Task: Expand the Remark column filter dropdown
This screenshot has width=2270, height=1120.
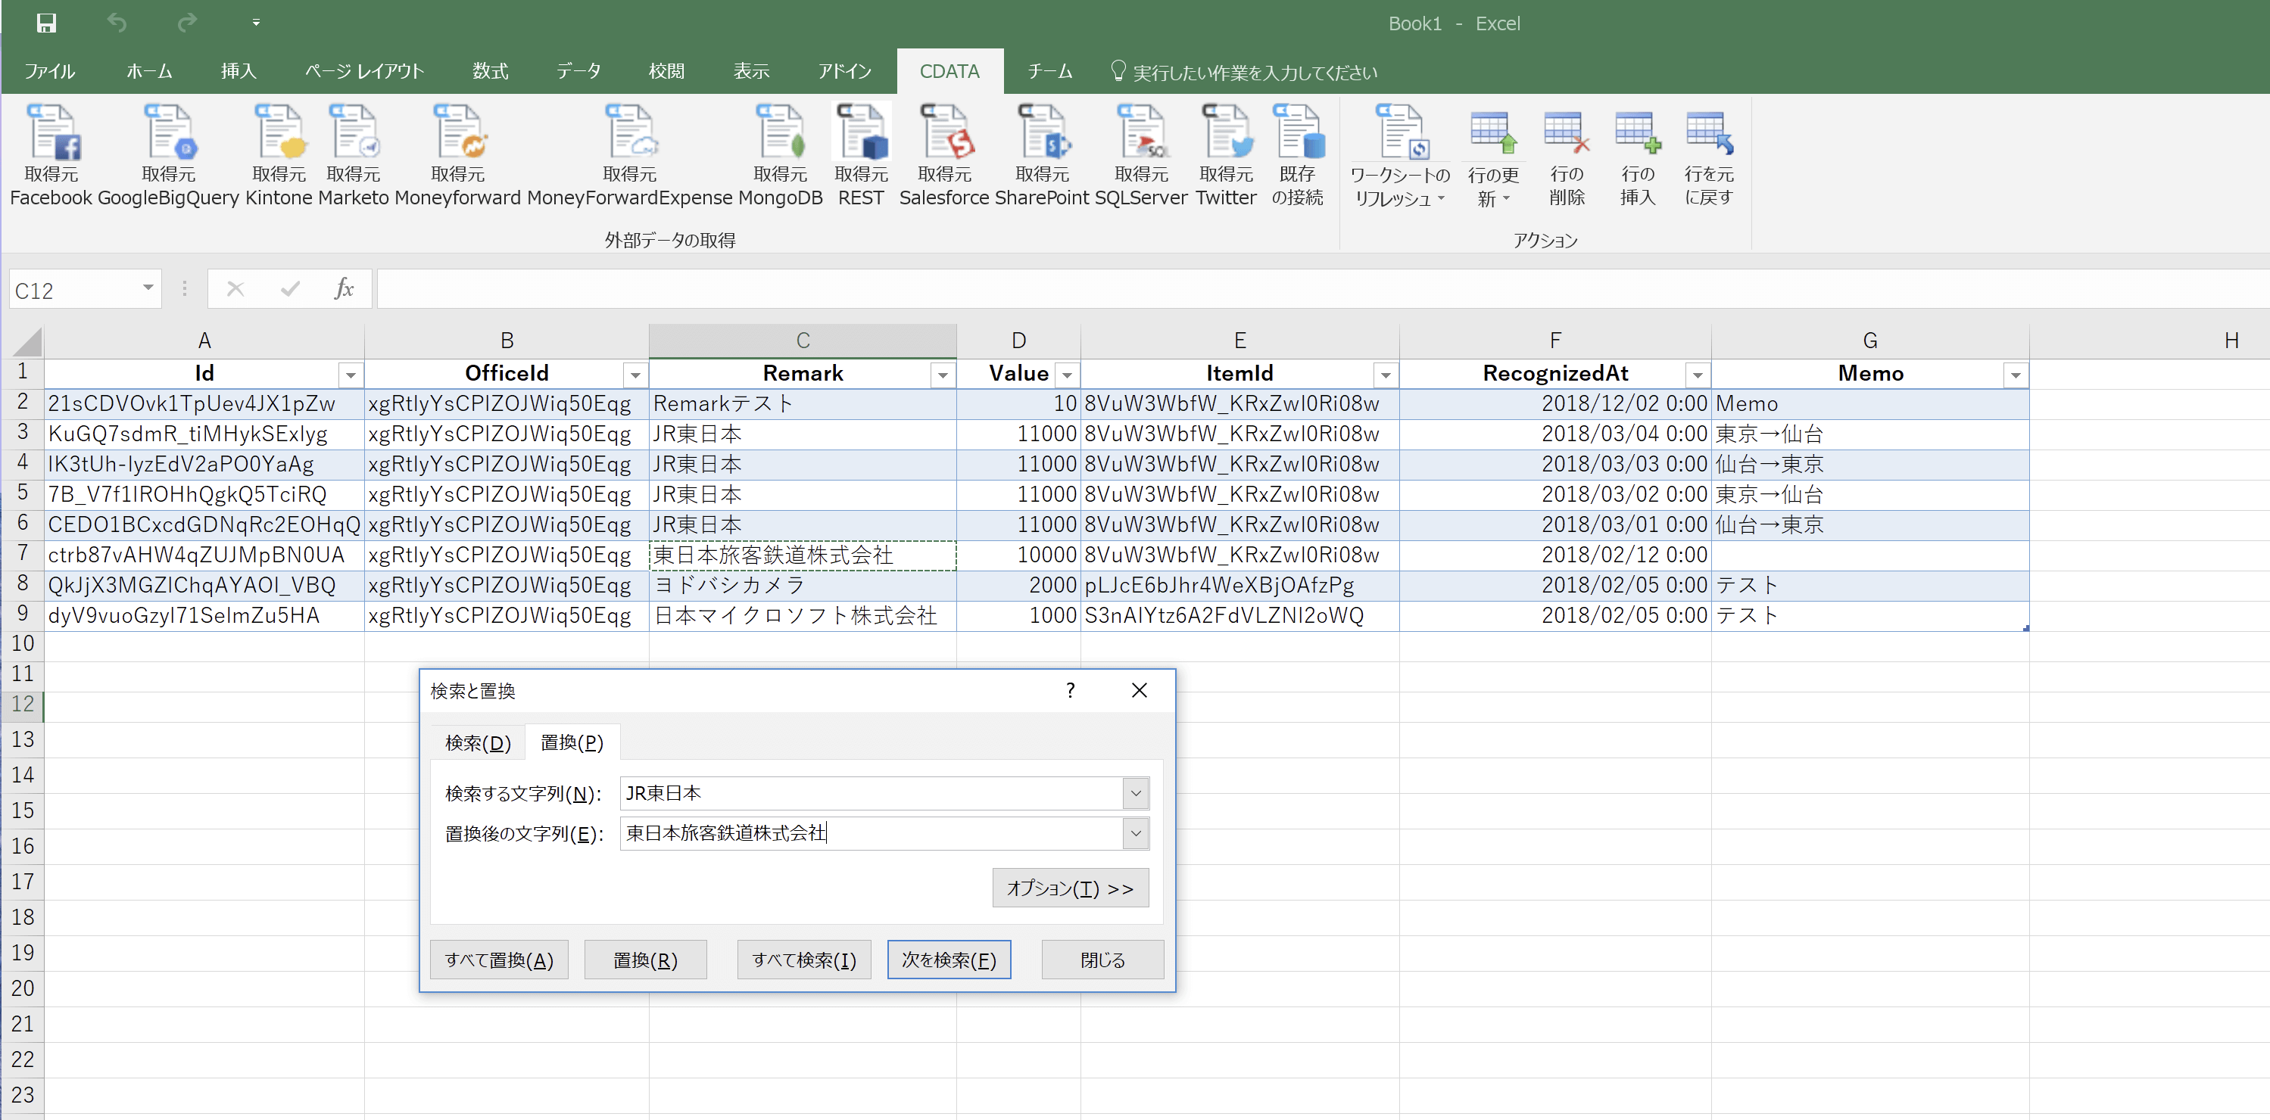Action: click(942, 375)
